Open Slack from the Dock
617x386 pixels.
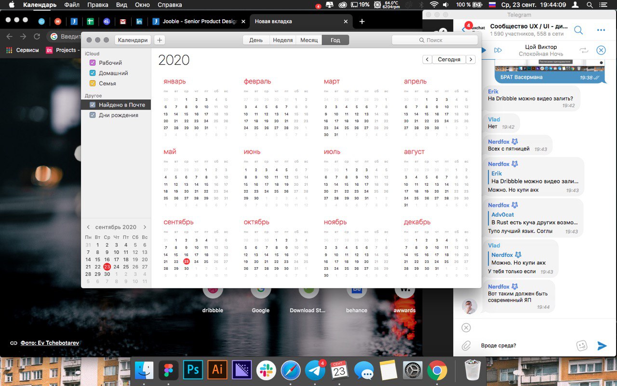click(266, 370)
